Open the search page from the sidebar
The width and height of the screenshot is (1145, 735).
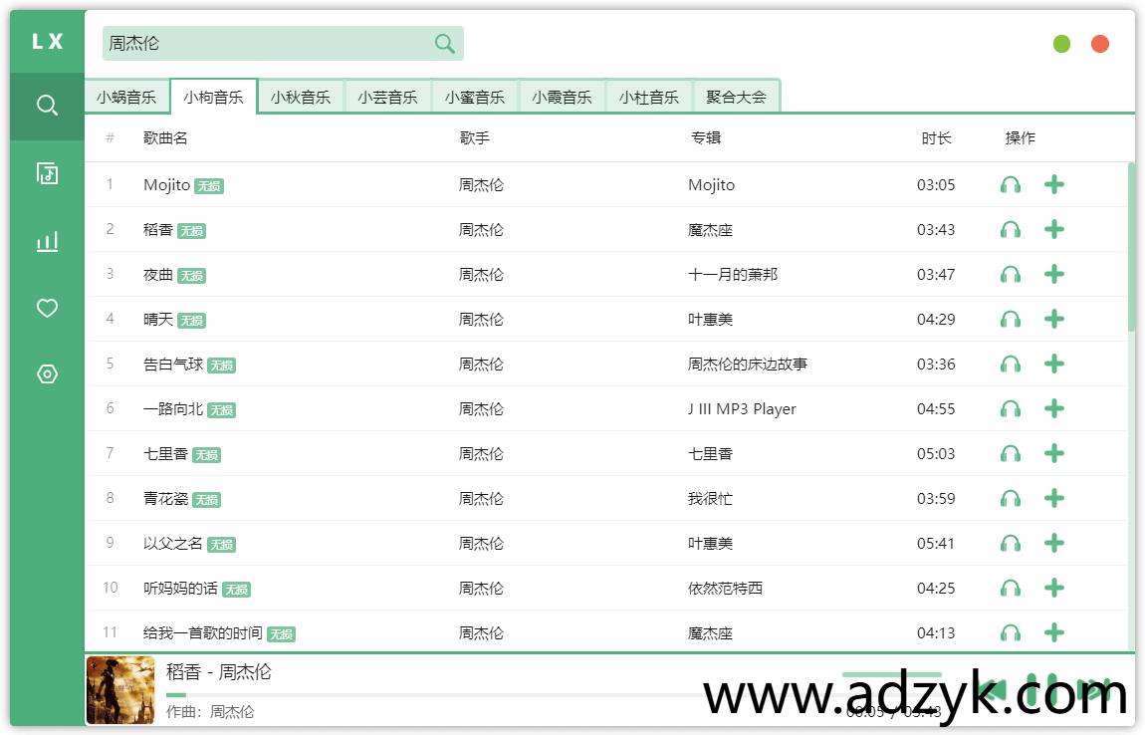tap(46, 106)
